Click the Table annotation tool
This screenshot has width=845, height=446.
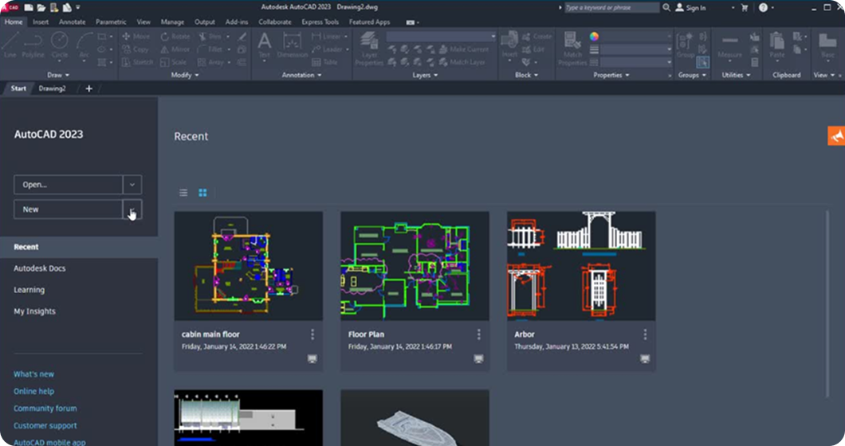324,62
